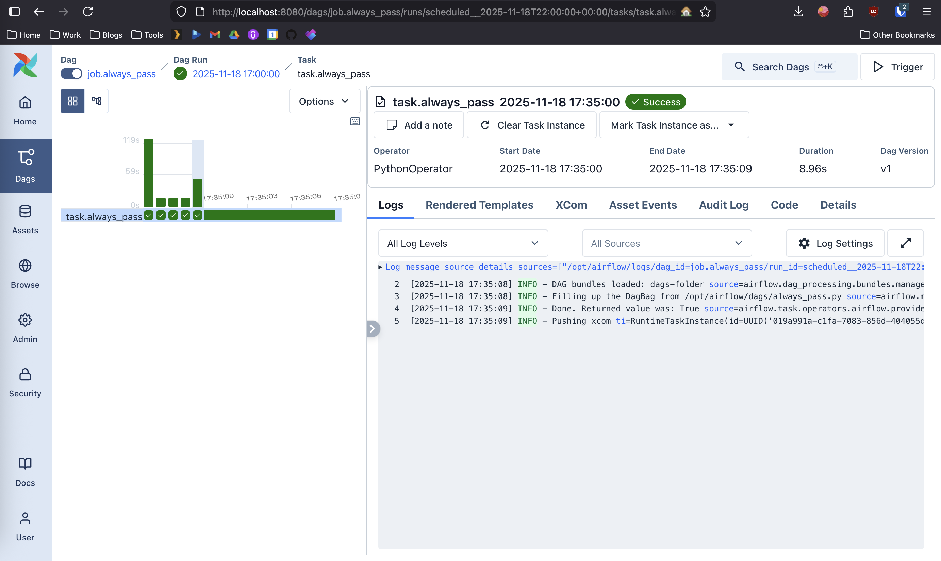Switch to graph view icon
Screen dimensions: 941x561
[96, 101]
